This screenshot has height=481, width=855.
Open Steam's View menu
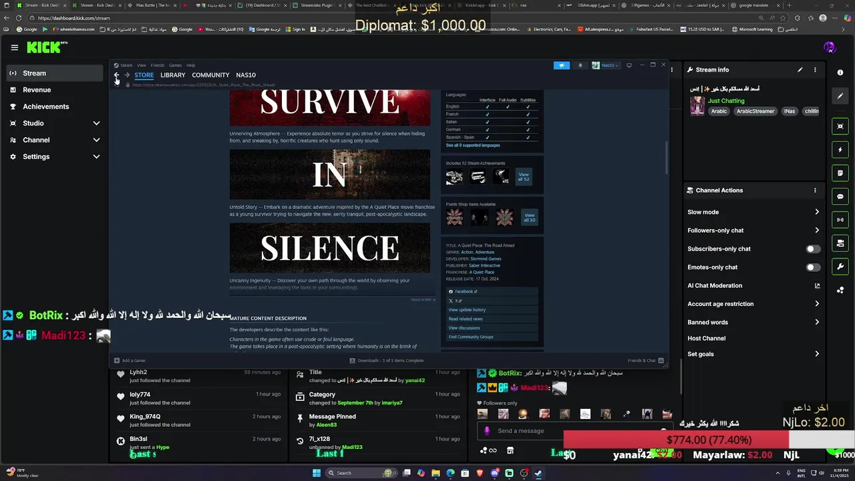click(142, 65)
